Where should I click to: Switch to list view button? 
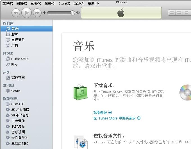click(172, 13)
